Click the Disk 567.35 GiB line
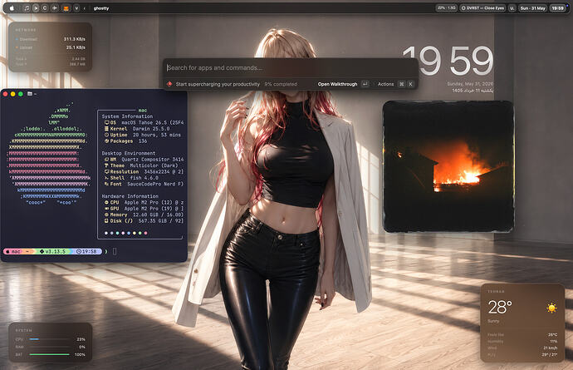 [x=144, y=221]
